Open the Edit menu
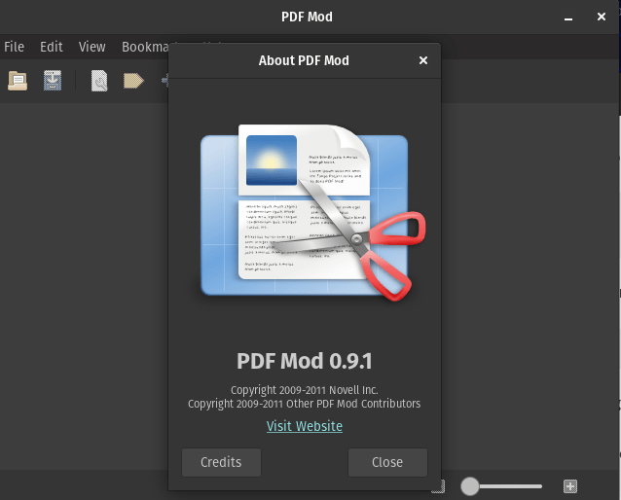 pyautogui.click(x=51, y=47)
